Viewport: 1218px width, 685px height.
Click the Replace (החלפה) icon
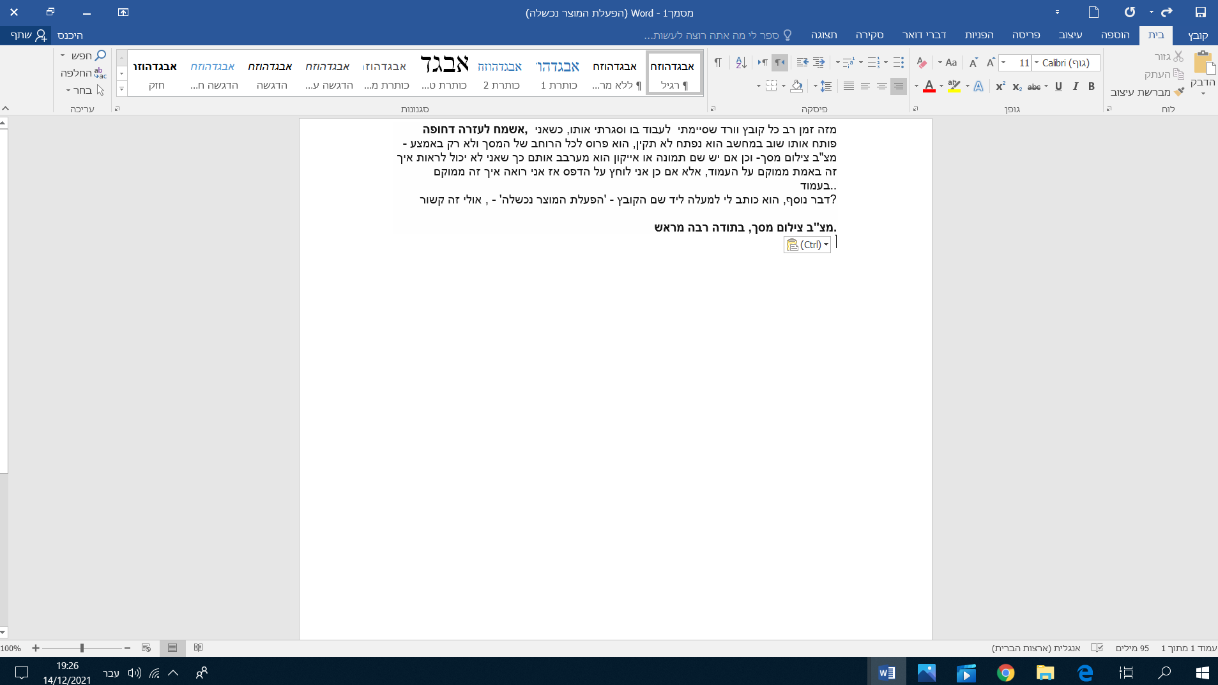click(x=100, y=73)
